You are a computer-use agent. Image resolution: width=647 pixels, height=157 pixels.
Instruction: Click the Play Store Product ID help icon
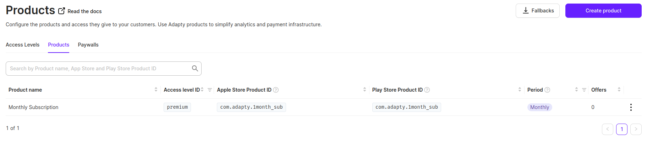[x=427, y=90]
